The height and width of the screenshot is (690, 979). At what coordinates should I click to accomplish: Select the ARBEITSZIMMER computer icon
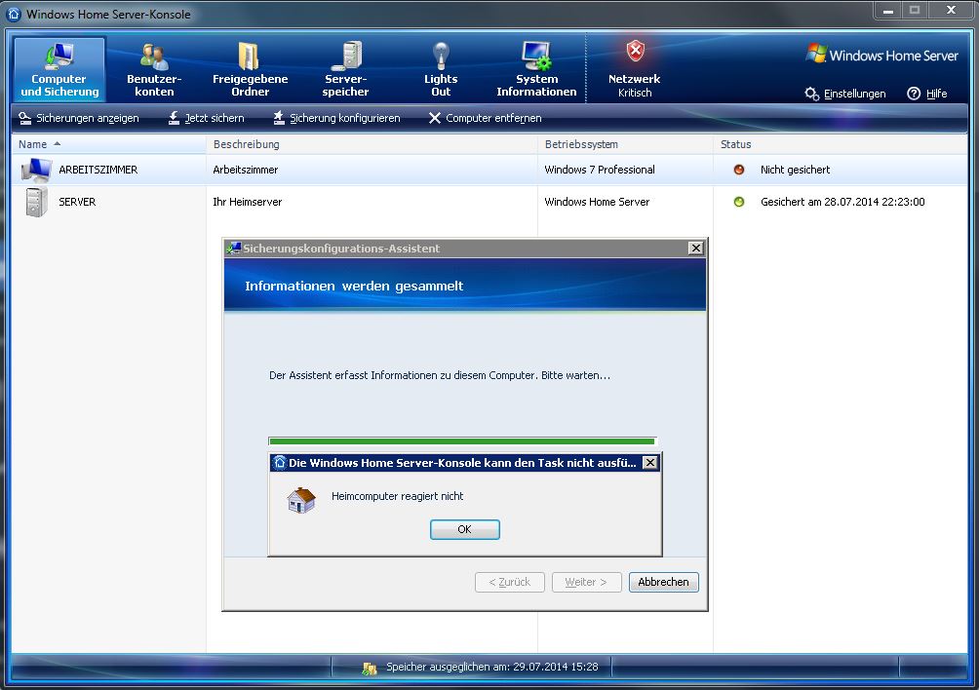[36, 170]
